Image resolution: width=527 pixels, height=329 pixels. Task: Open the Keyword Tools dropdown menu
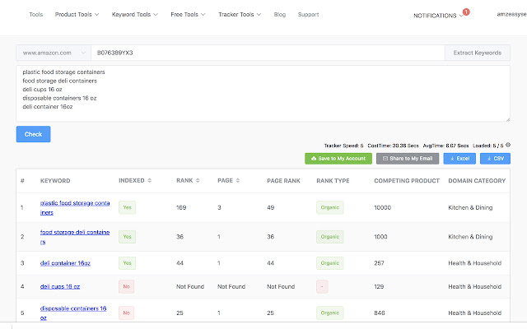(x=135, y=15)
